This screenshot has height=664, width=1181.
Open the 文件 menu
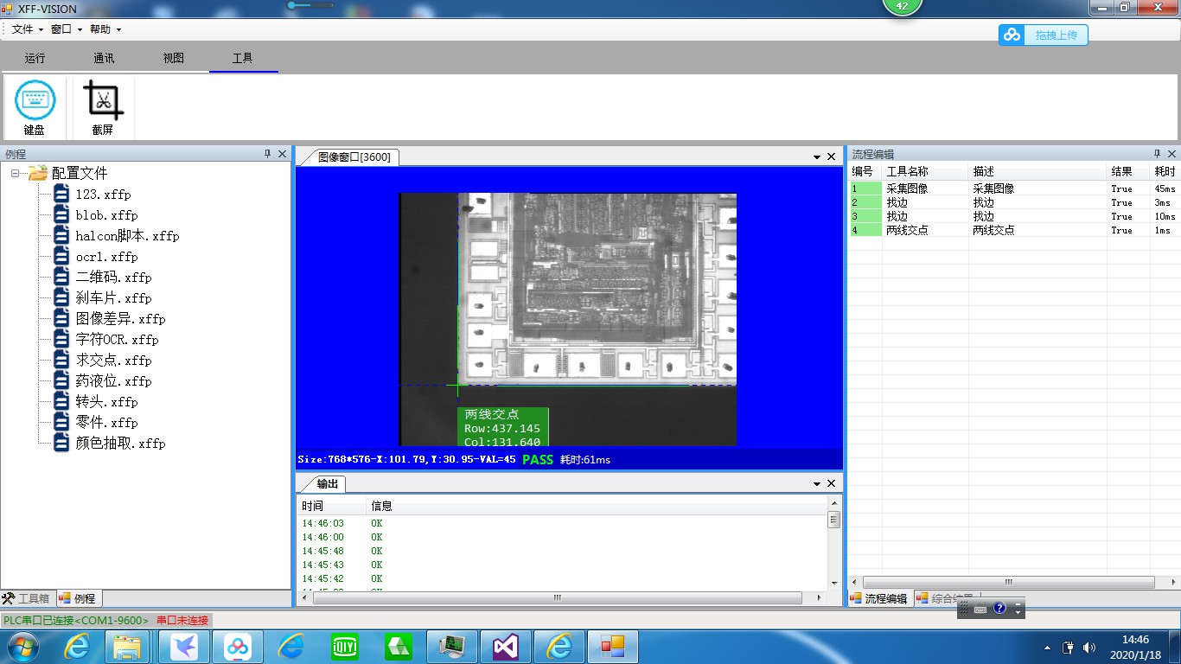(27, 29)
